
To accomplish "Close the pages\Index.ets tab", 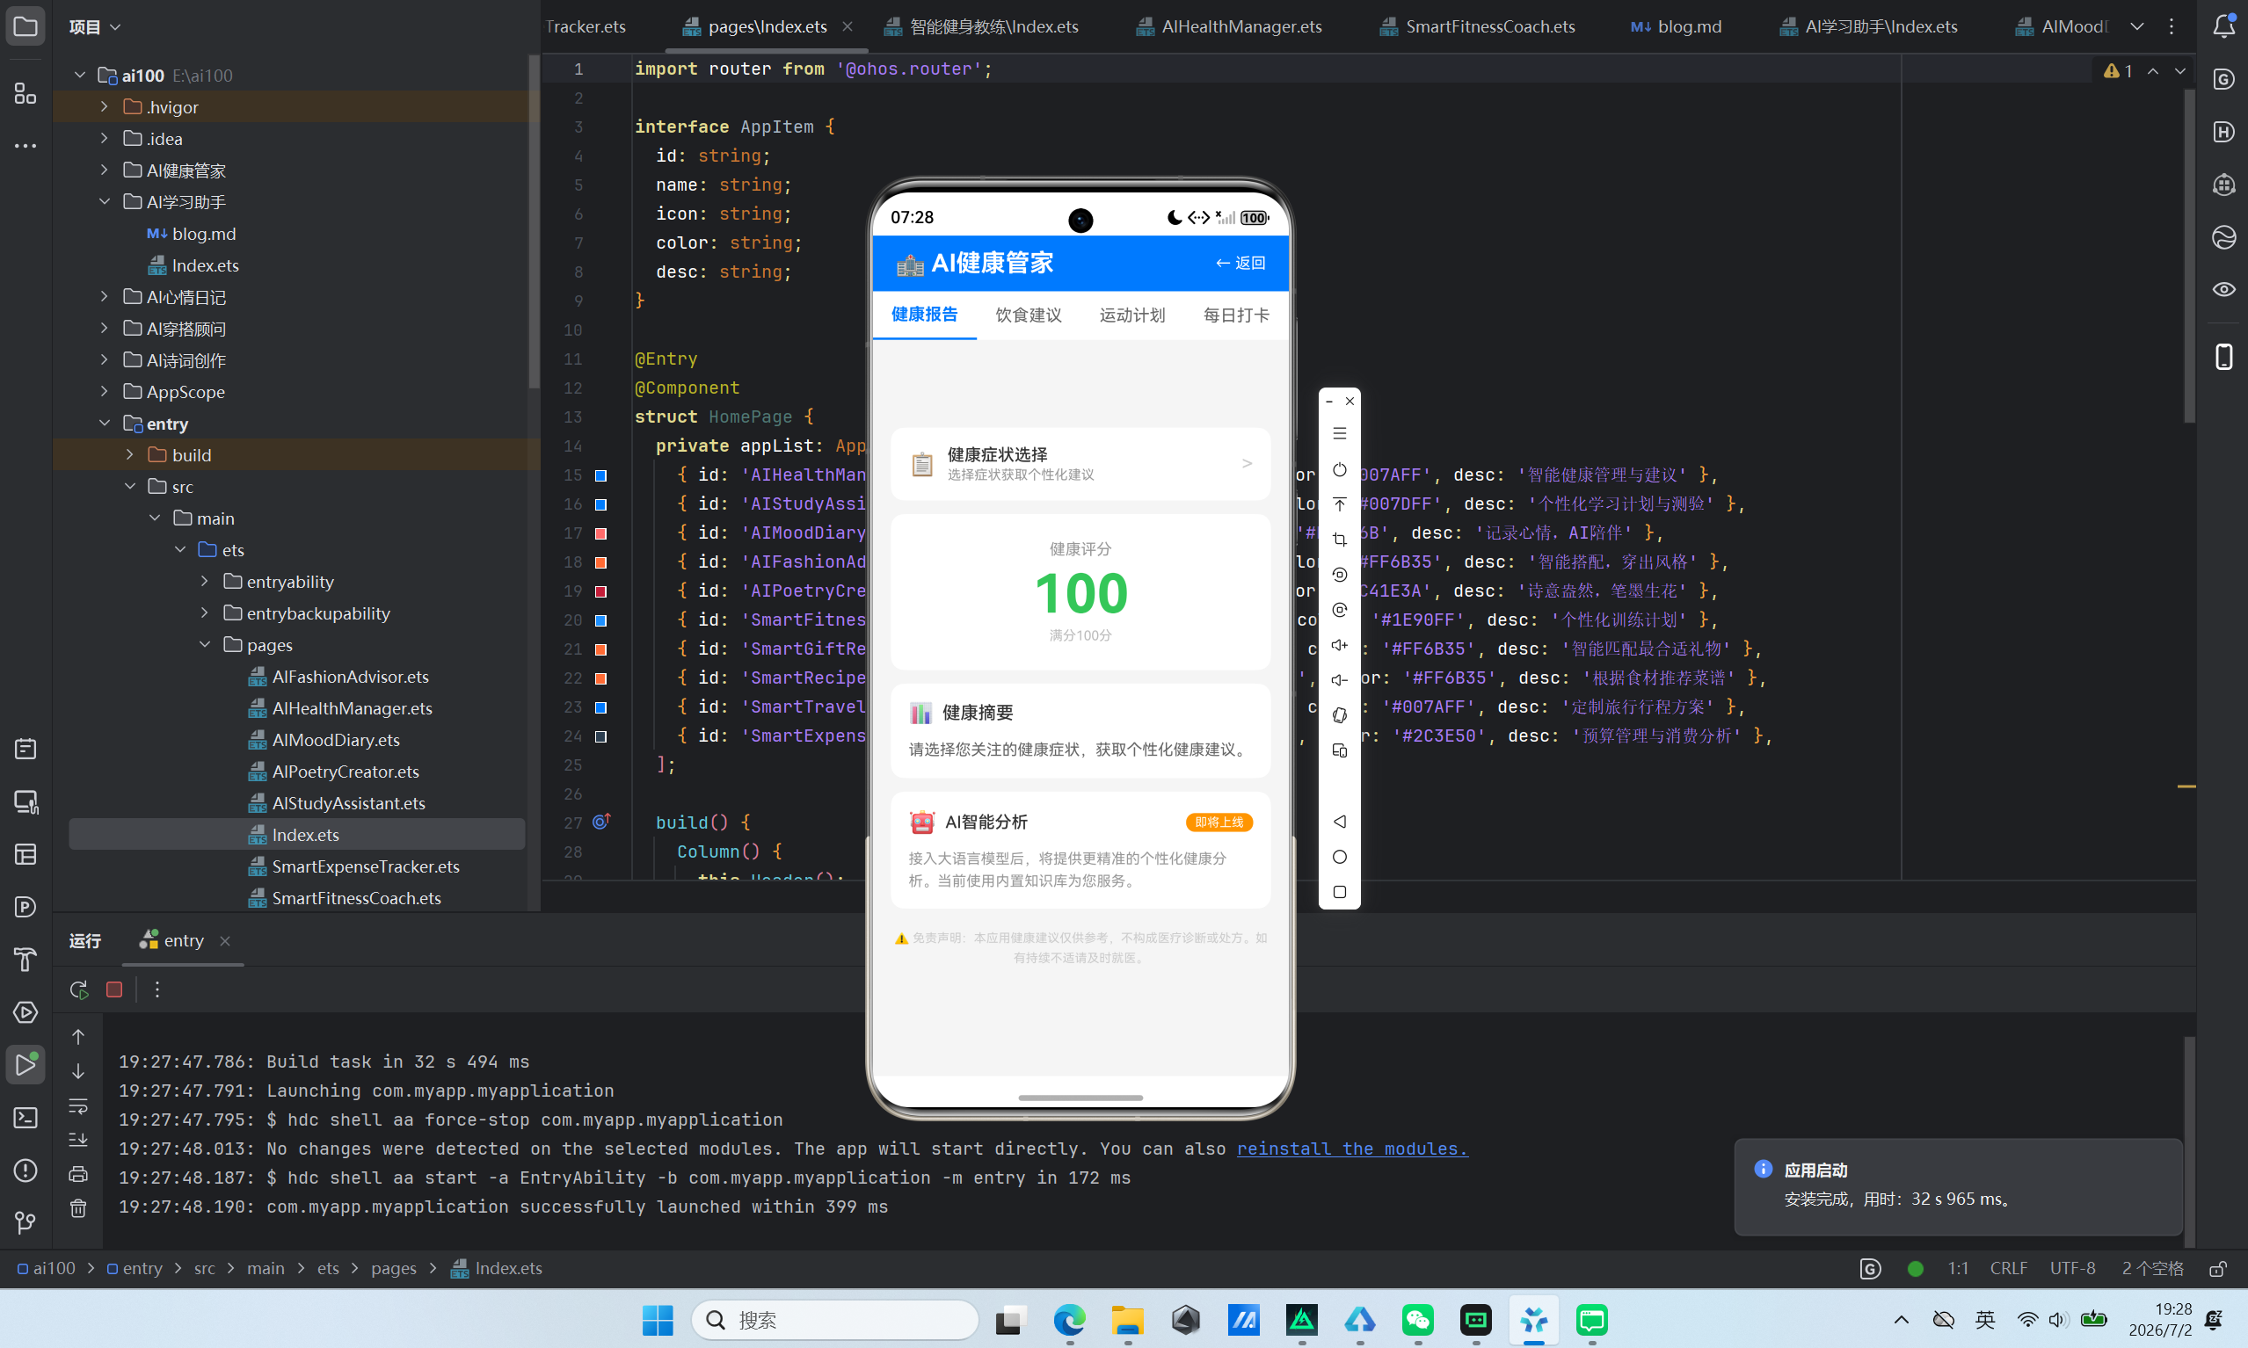I will point(847,26).
